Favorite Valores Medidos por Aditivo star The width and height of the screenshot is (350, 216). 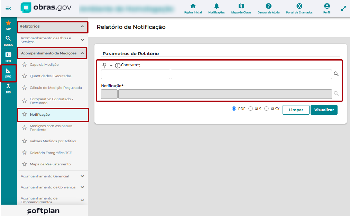pos(24,141)
